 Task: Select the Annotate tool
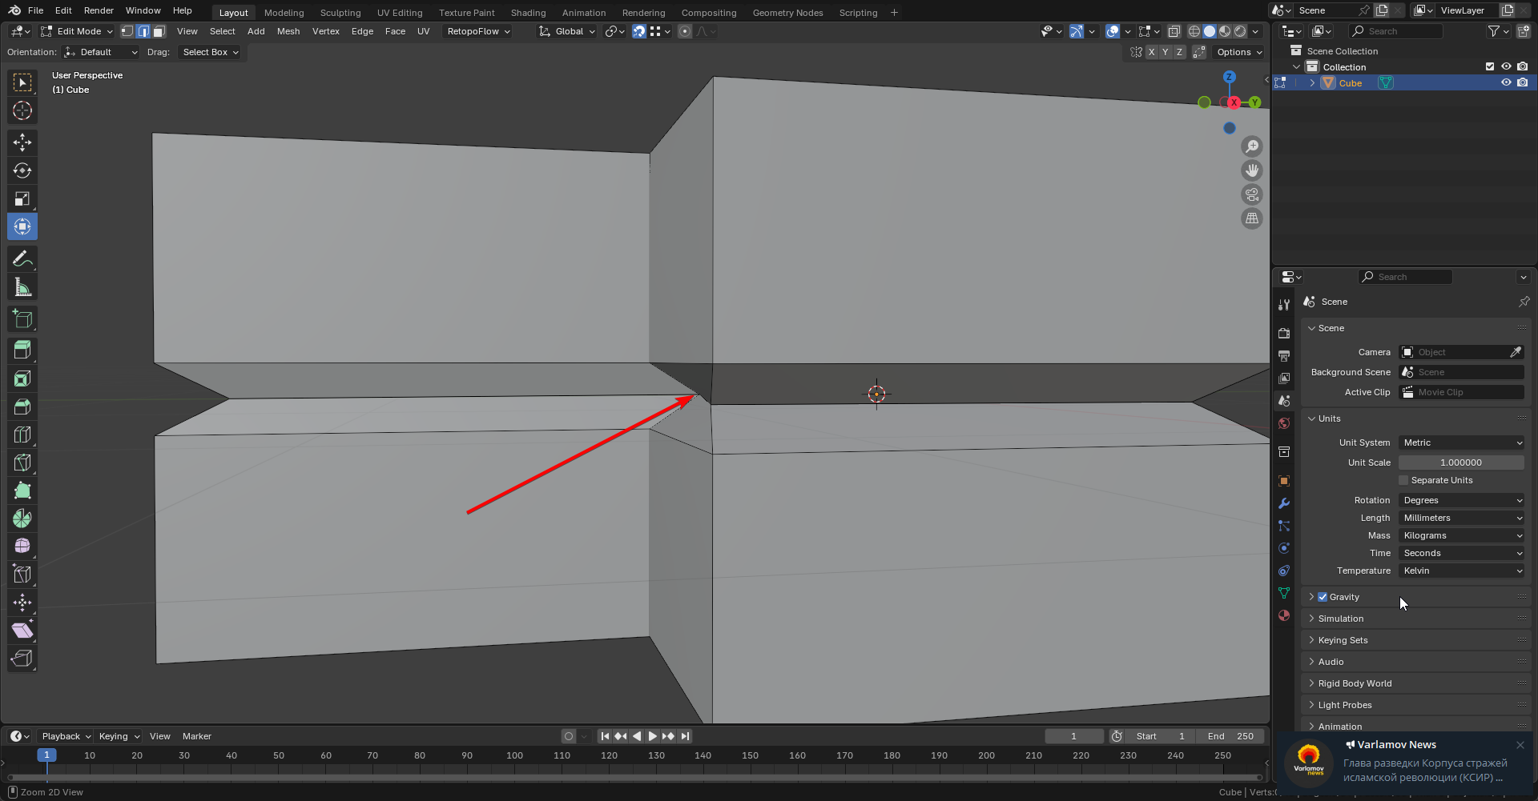tap(22, 258)
